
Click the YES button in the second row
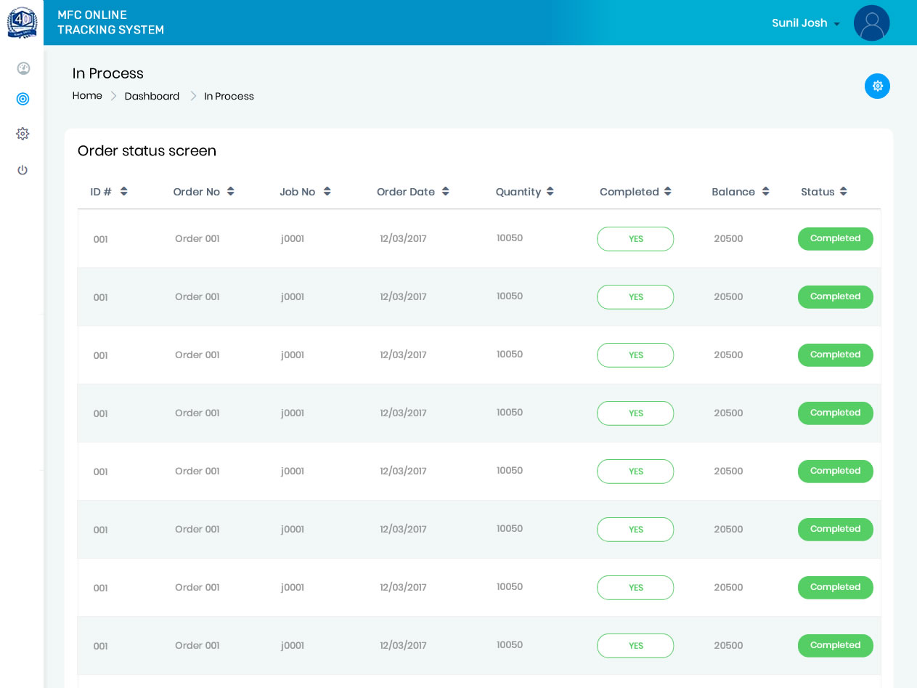[x=635, y=297]
